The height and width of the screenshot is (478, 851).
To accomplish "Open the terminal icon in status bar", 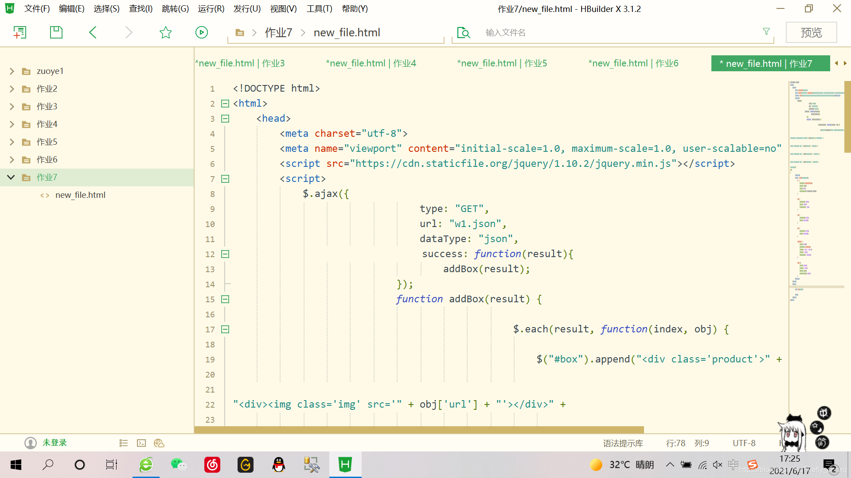I will pyautogui.click(x=141, y=443).
